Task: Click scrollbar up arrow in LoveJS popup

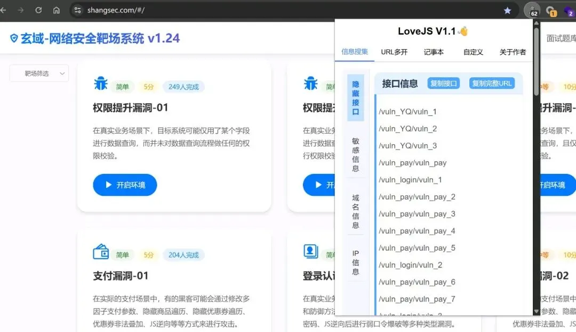Action: 537,23
